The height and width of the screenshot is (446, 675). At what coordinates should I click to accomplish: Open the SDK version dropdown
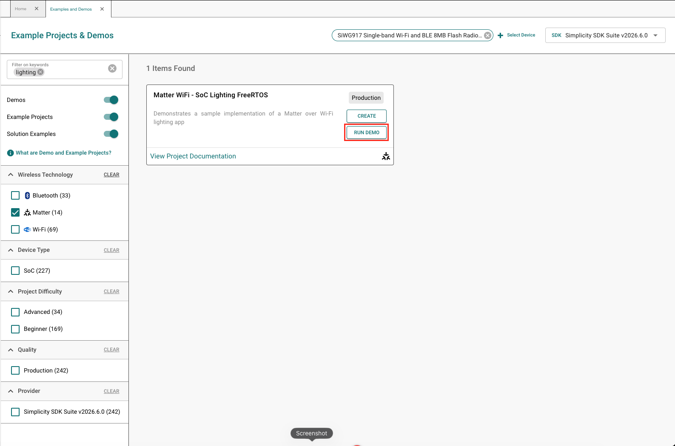605,35
